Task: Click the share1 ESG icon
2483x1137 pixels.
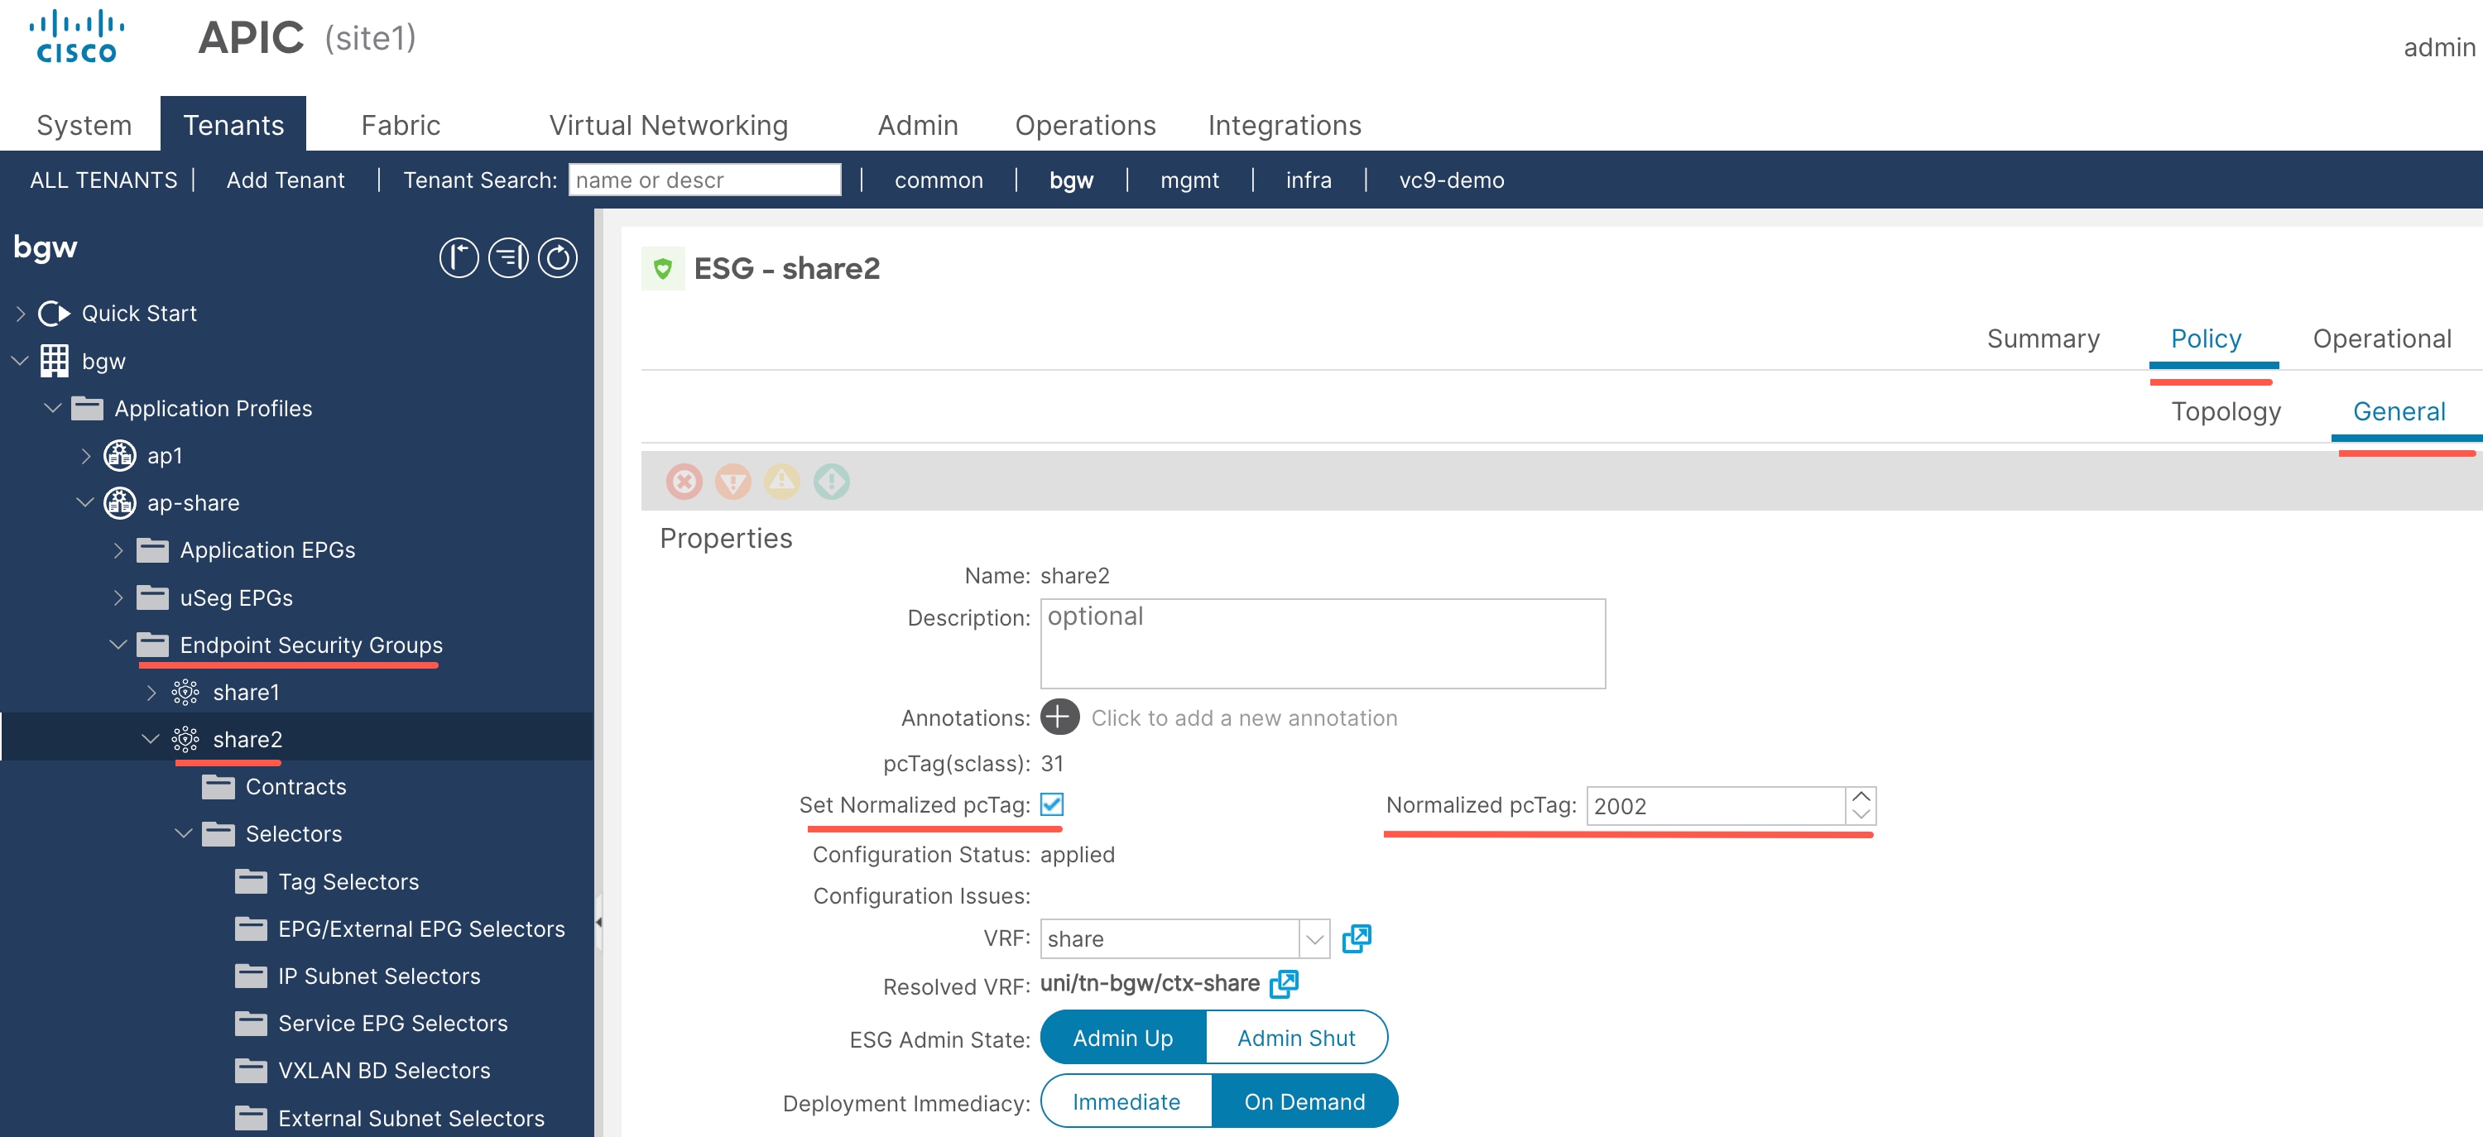Action: pos(185,692)
